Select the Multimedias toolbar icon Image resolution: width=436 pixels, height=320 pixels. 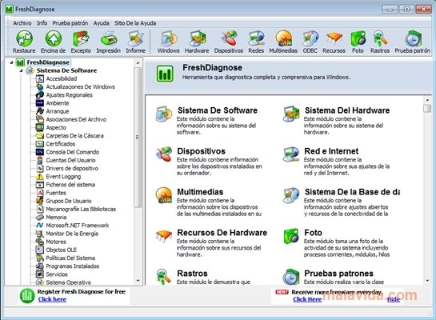coord(283,38)
